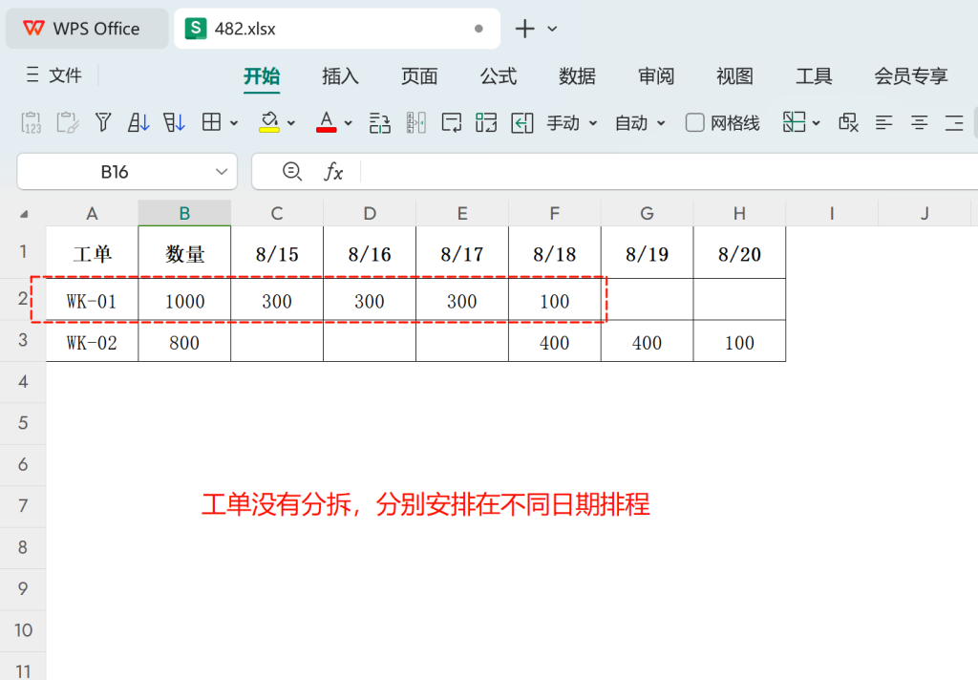The image size is (978, 680).
Task: Click the paste as values icon
Action: (32, 122)
